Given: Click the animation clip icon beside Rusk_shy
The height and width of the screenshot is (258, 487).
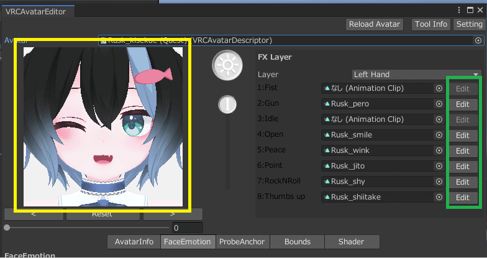Looking at the screenshot, I should pyautogui.click(x=327, y=182).
